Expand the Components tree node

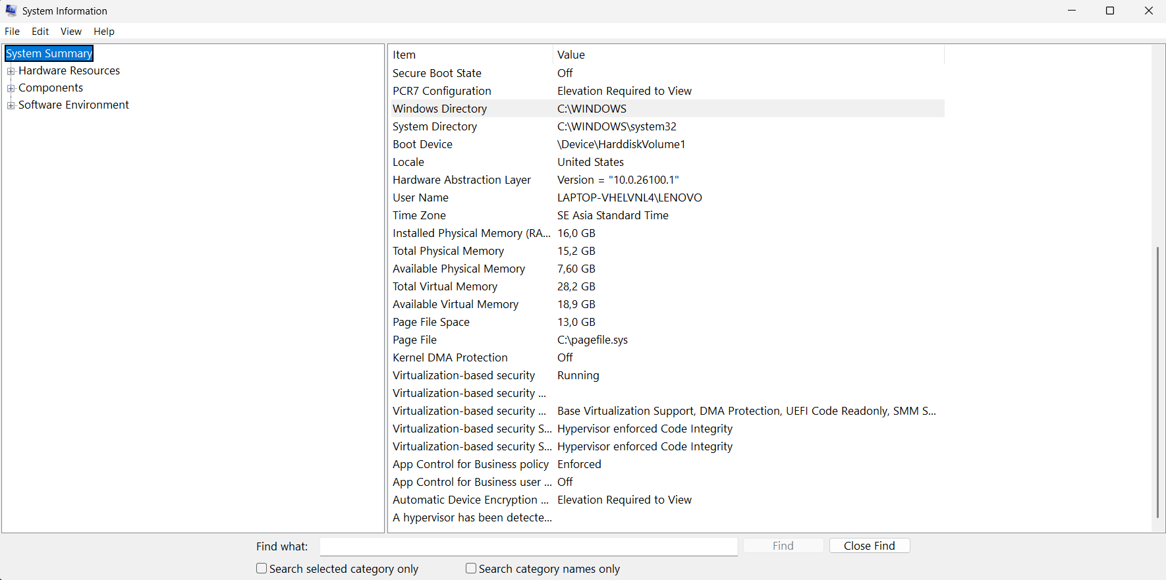pos(11,88)
